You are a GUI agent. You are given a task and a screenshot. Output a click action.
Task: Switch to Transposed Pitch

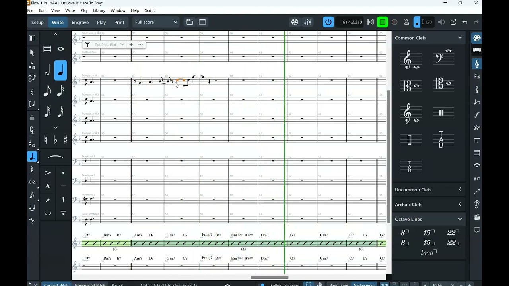pos(89,284)
